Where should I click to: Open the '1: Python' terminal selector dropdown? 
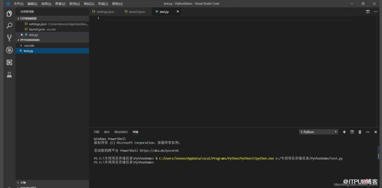318,132
